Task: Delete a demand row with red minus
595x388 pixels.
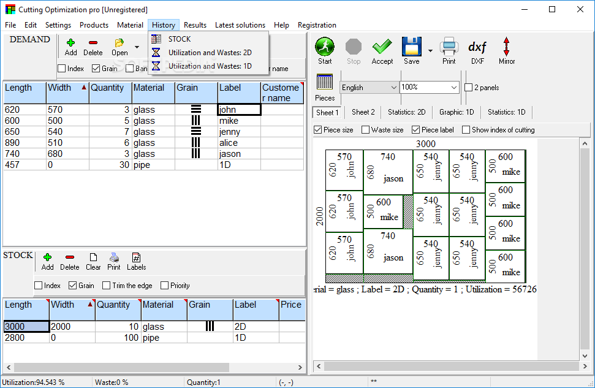Action: (93, 42)
